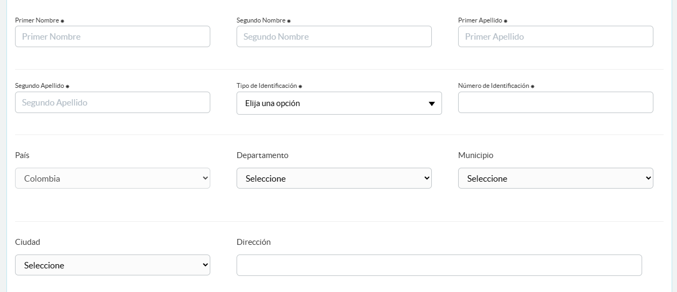Click the Primer Nombre text field
This screenshot has width=677, height=292.
(113, 36)
